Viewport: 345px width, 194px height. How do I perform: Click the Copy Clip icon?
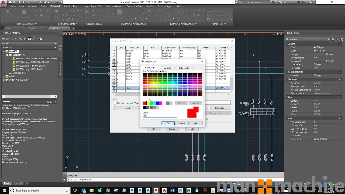[98, 15]
